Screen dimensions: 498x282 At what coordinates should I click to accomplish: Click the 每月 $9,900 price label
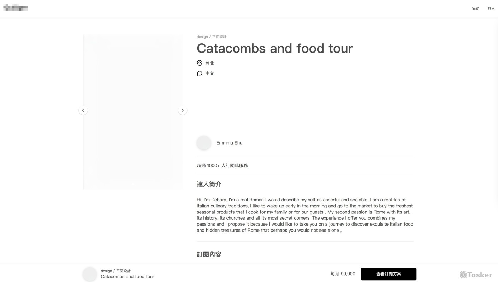tap(343, 274)
